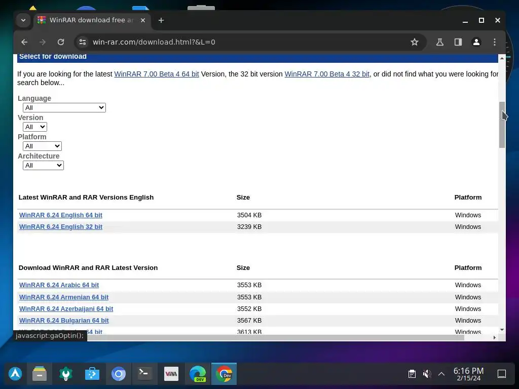Screen dimensions: 519x389
Task: Click the 3567 KB size cell
Action: click(249, 320)
